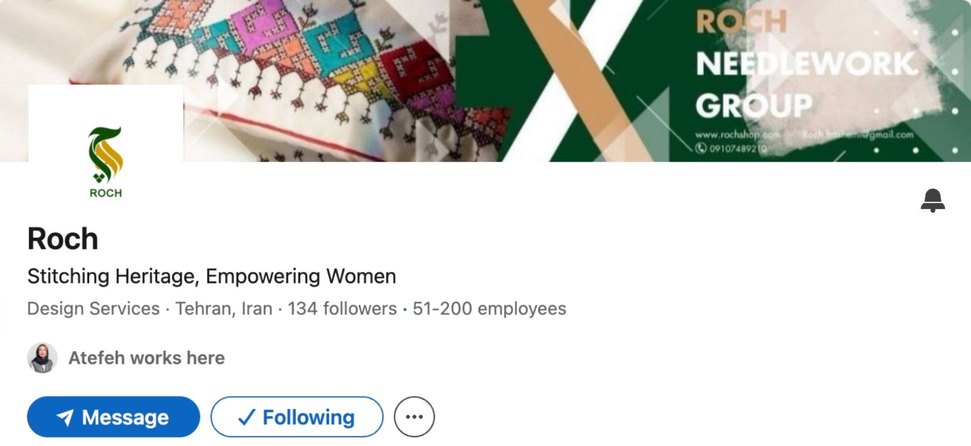Open the "Atefeh works here" link
The height and width of the screenshot is (446, 971).
coord(146,358)
